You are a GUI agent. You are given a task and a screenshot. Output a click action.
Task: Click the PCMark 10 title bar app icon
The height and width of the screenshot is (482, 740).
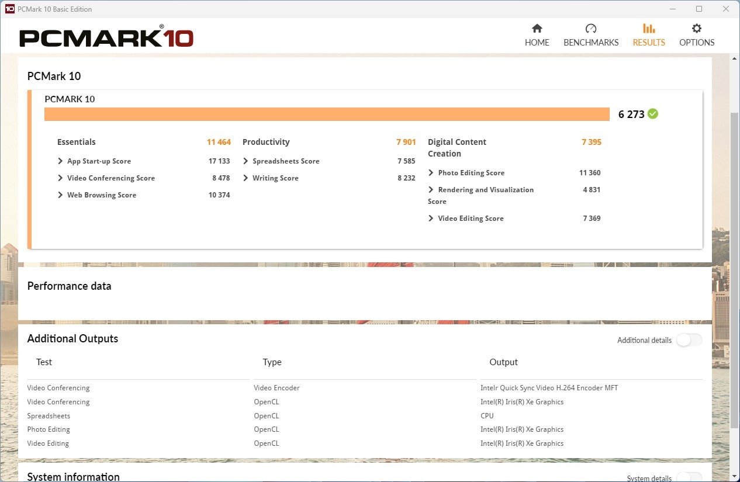(9, 9)
